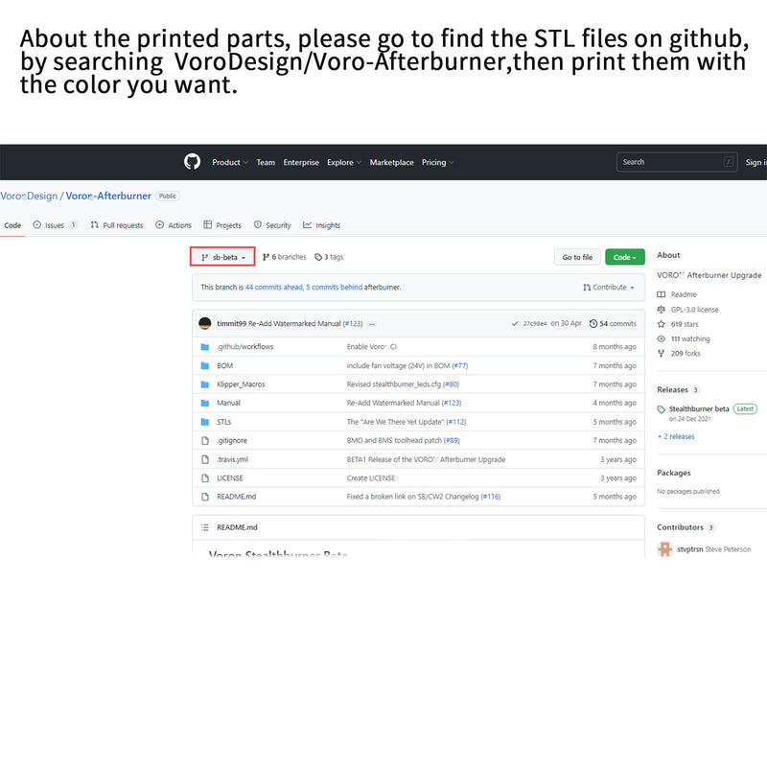The height and width of the screenshot is (767, 767).
Task: View the 619 stars link
Action: pos(678,324)
